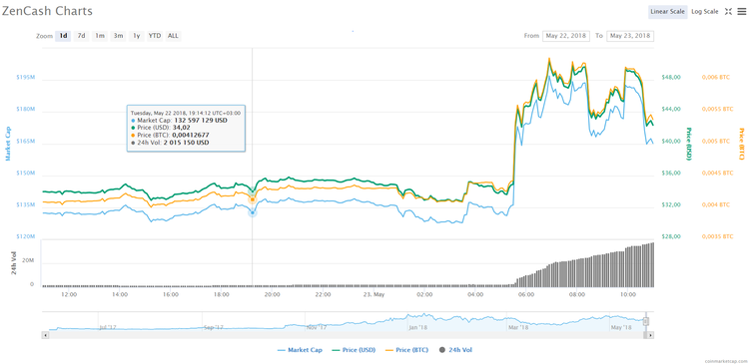Click the 23. May time axis label
The width and height of the screenshot is (749, 364).
[374, 294]
